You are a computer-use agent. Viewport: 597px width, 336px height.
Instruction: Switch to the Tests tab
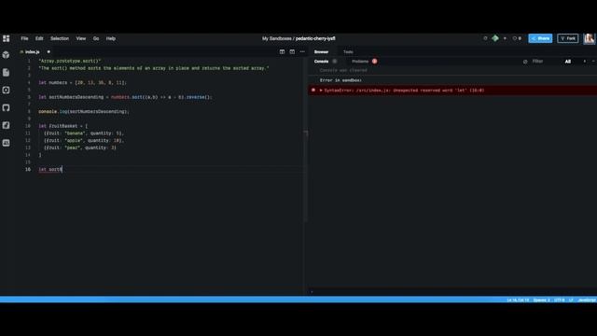[x=348, y=52]
